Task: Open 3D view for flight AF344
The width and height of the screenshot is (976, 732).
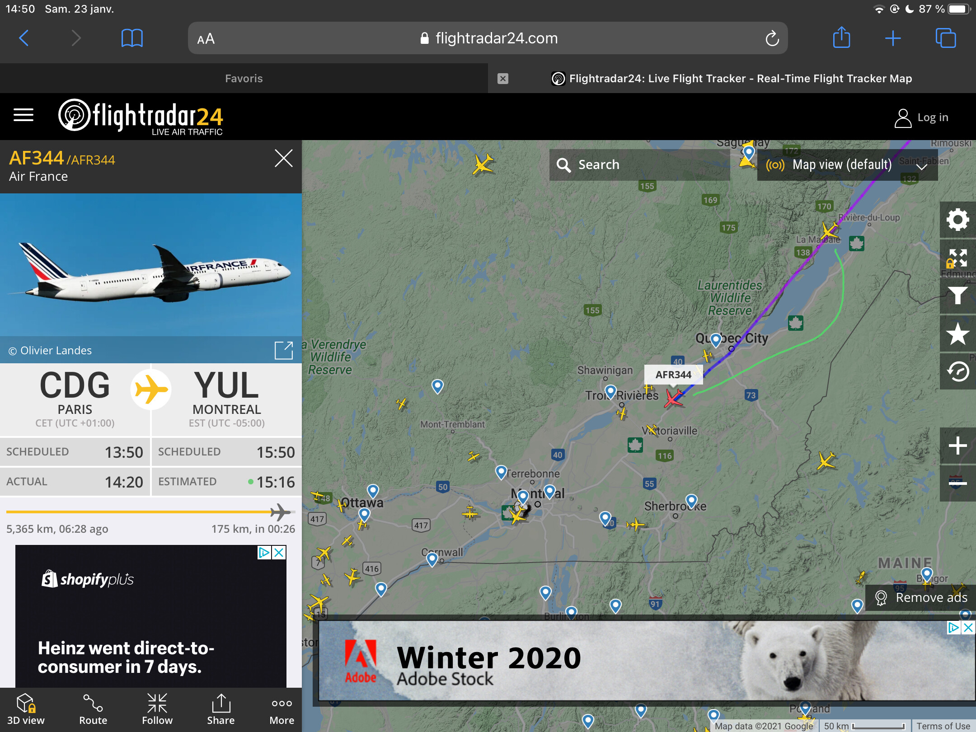Action: [26, 709]
